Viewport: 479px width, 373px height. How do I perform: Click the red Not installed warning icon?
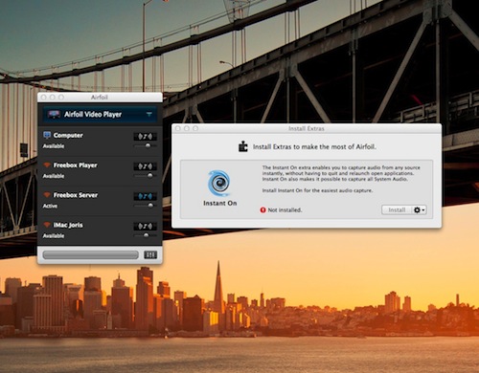pyautogui.click(x=262, y=209)
